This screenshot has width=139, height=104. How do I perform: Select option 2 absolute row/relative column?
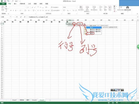[x=93, y=29]
